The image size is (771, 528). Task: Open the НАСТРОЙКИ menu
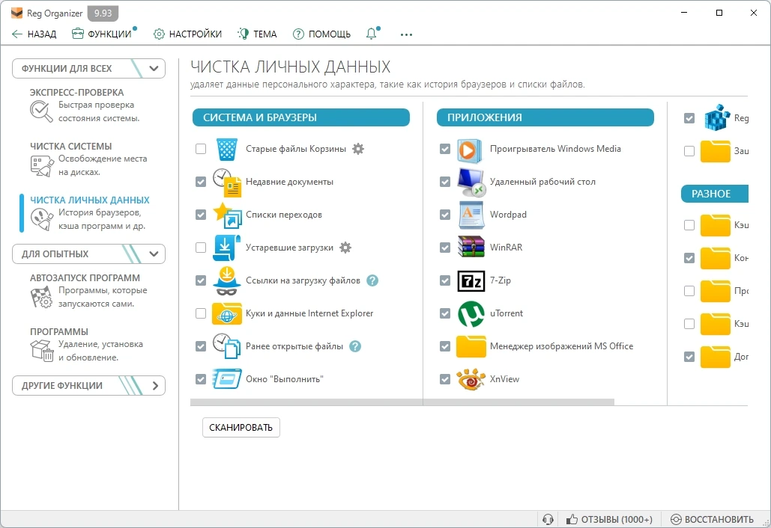pyautogui.click(x=187, y=34)
